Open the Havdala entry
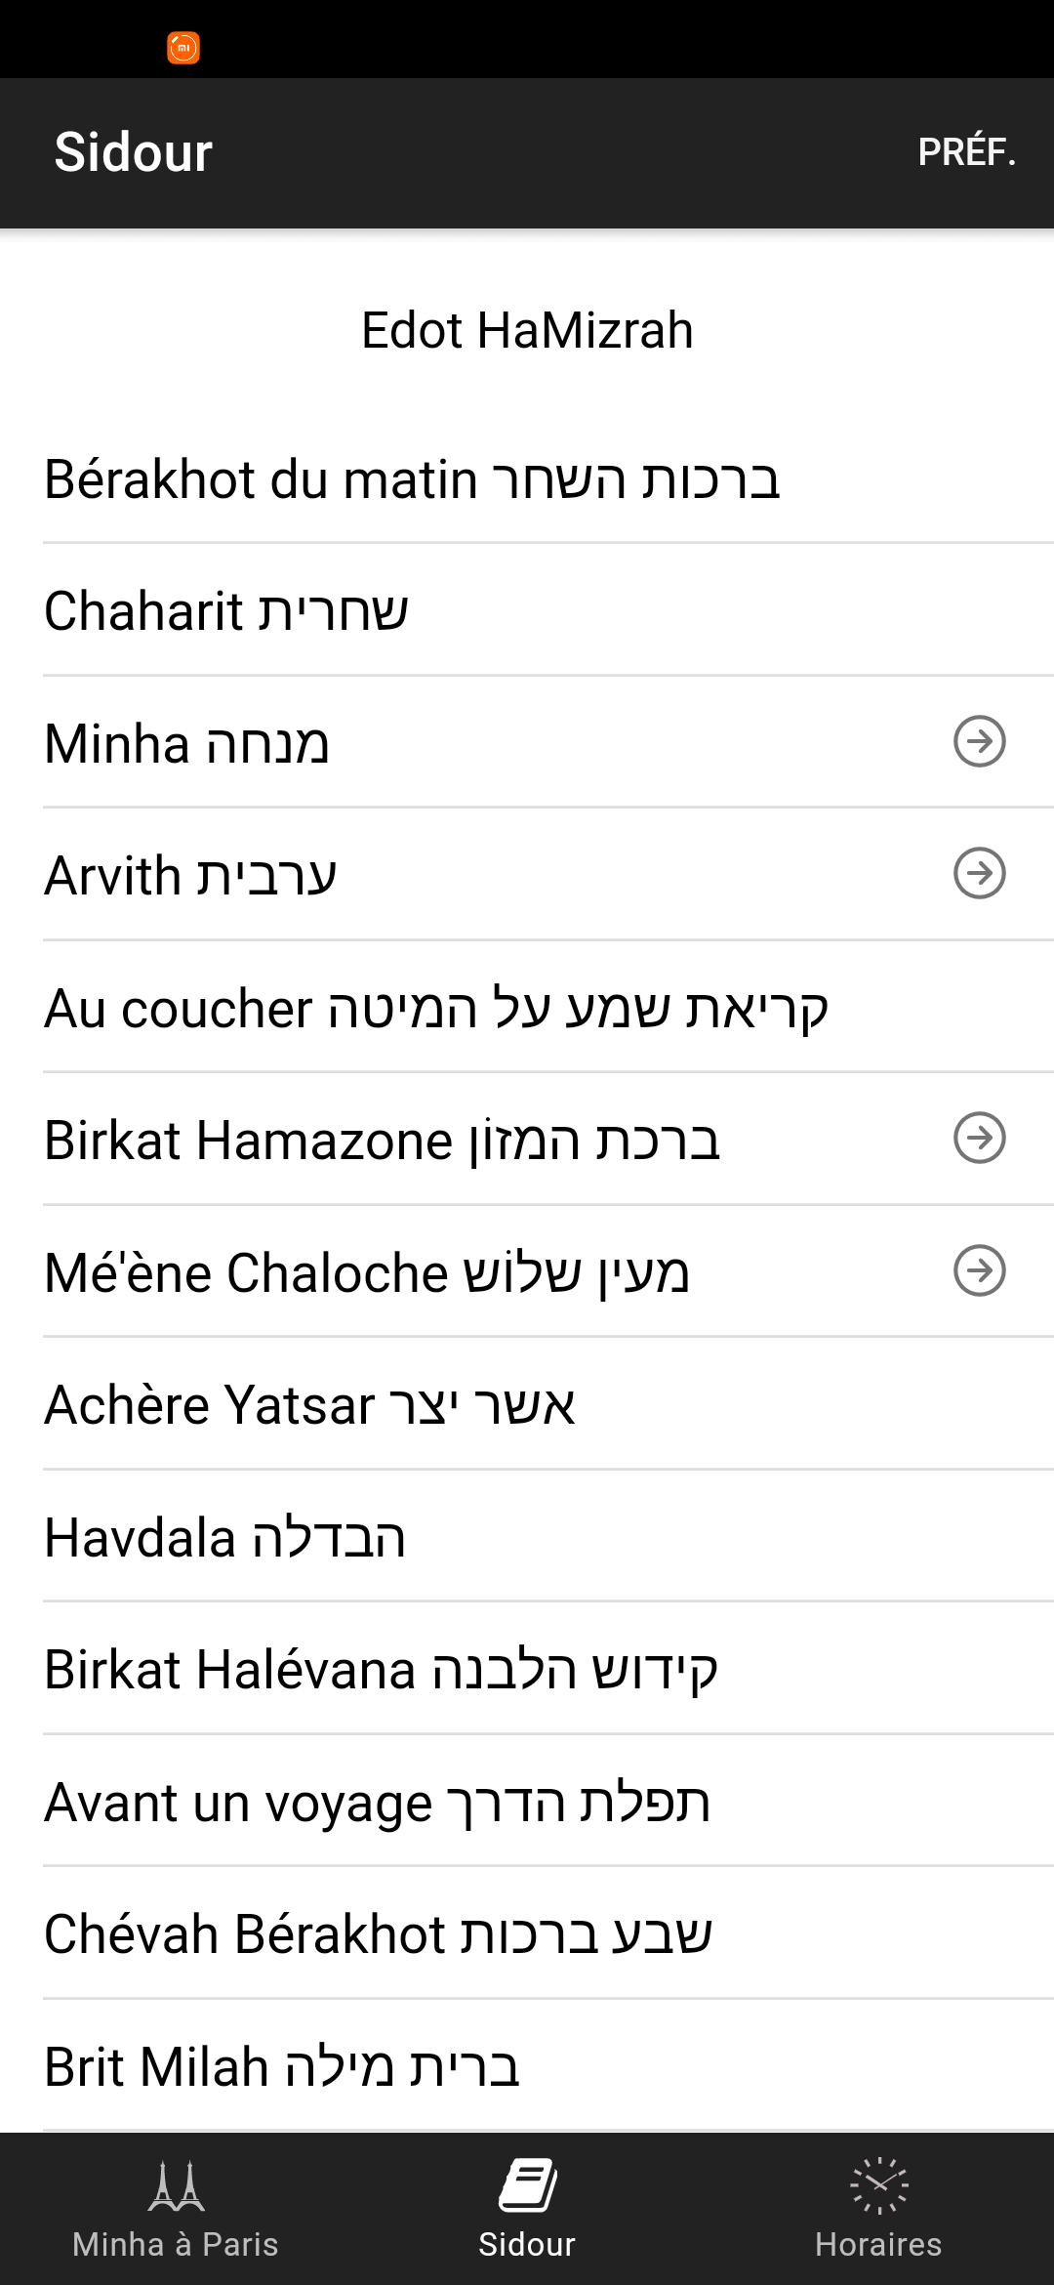1054x2285 pixels. (x=527, y=1537)
